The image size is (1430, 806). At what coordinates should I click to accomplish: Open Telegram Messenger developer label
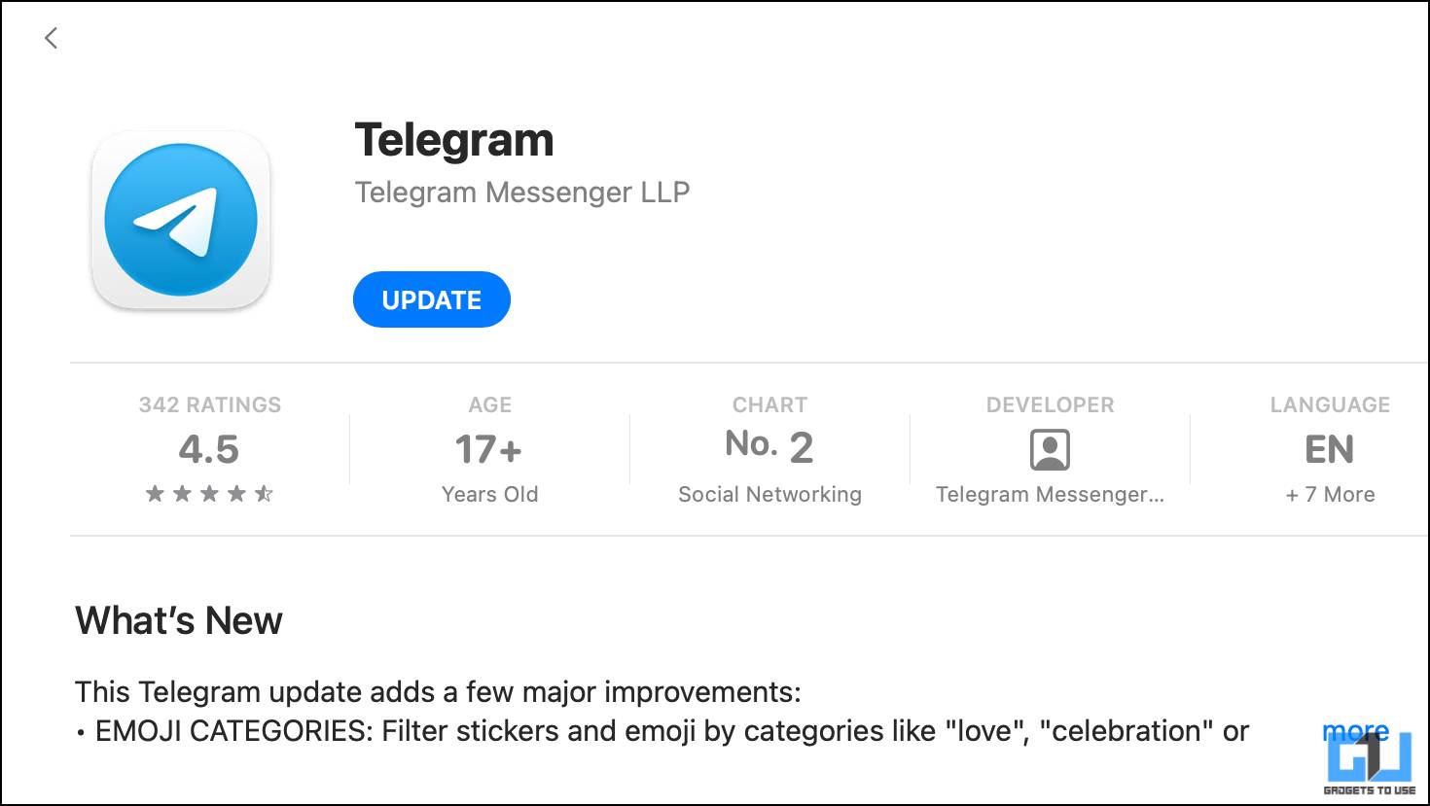tap(1050, 494)
